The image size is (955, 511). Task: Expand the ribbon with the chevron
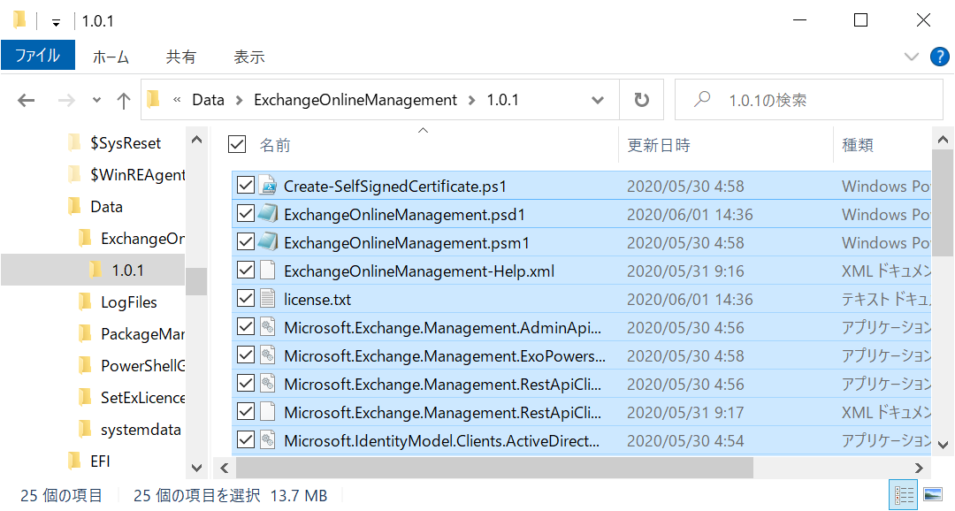pos(911,57)
